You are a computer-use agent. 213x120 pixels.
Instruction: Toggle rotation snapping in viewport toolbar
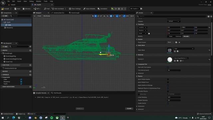117,16
